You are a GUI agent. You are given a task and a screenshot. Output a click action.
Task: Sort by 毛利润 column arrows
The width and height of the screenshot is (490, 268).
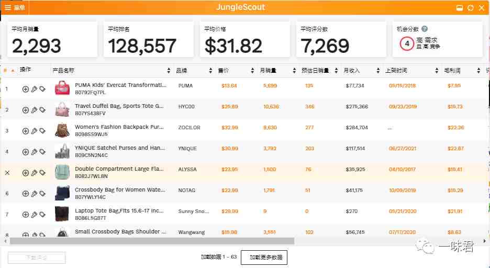pyautogui.click(x=479, y=71)
